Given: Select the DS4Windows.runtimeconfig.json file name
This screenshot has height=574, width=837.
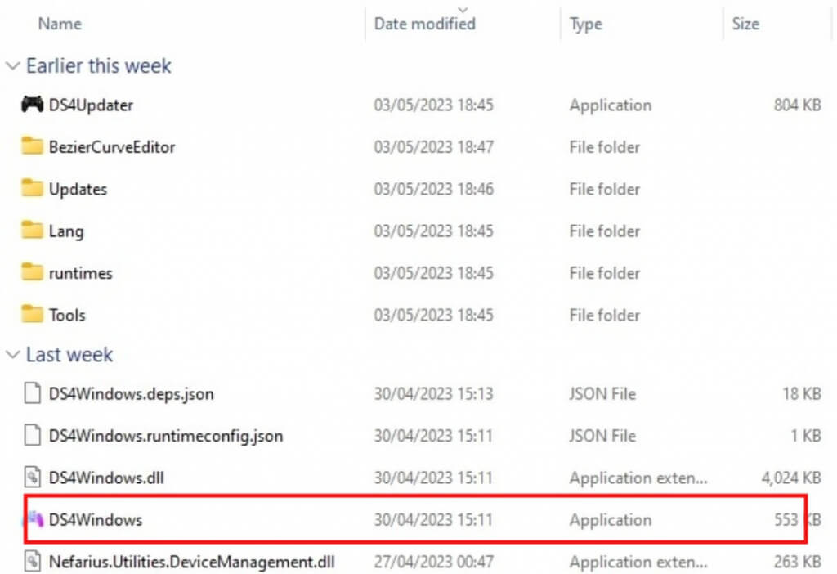Looking at the screenshot, I should (x=165, y=436).
